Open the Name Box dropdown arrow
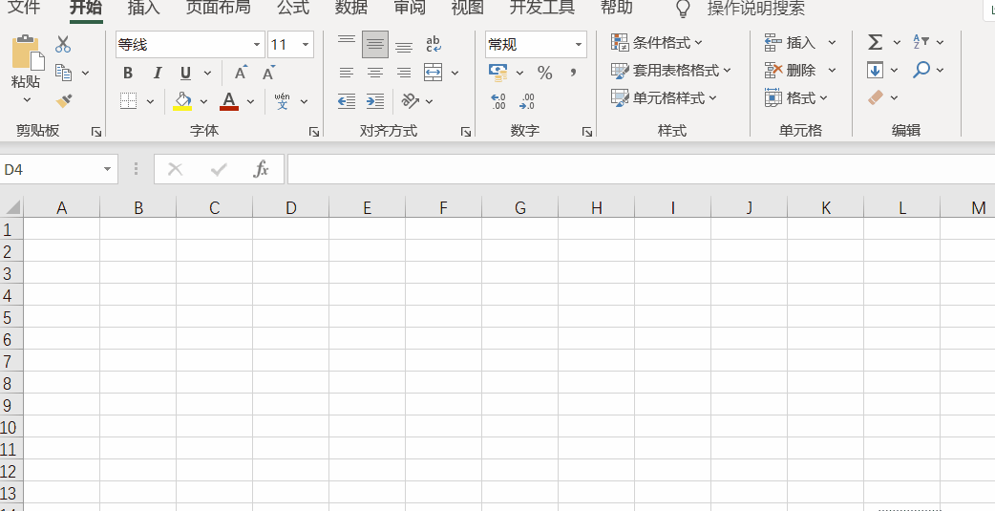Viewport: 995px width, 511px height. [x=107, y=169]
